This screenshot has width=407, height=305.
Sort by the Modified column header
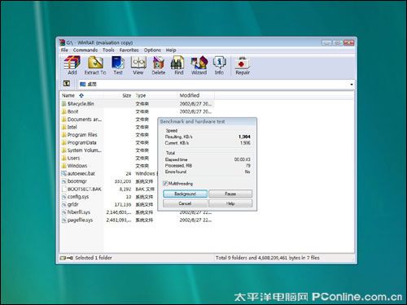pos(195,95)
